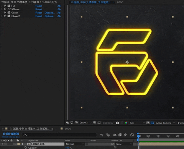Expand the Fill effect properties
This screenshot has height=149, width=184.
(x=2, y=6)
